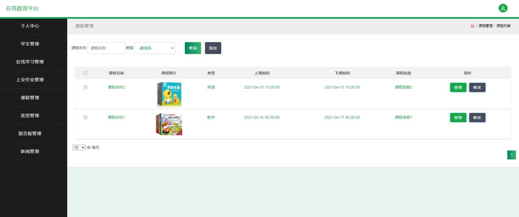Click the 课程管理 breadcrumb link
This screenshot has width=519, height=217.
[x=485, y=26]
